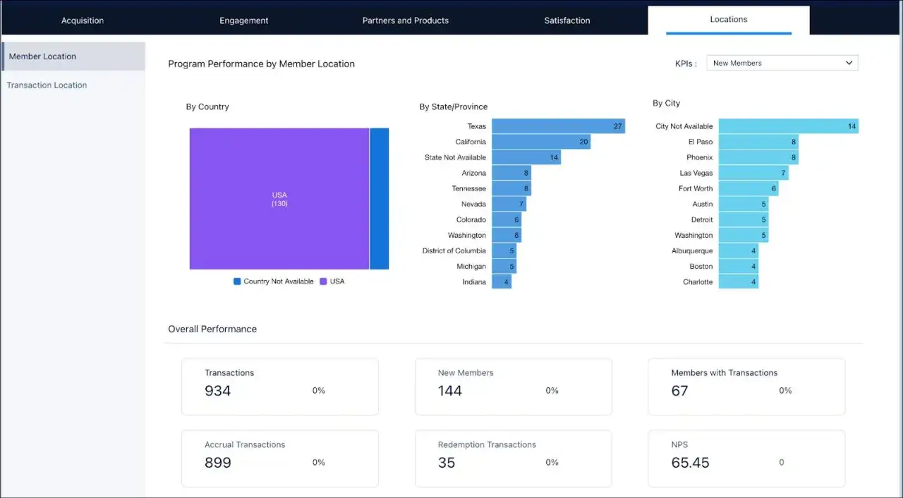Click the KPIs dropdown chevron arrow
The height and width of the screenshot is (498, 903).
(x=849, y=63)
